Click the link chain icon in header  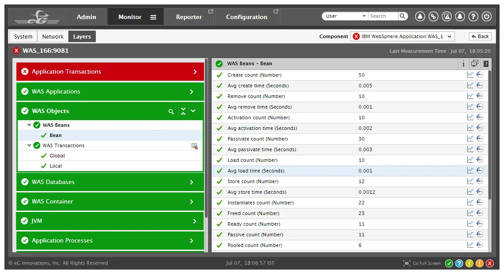[x=433, y=16]
